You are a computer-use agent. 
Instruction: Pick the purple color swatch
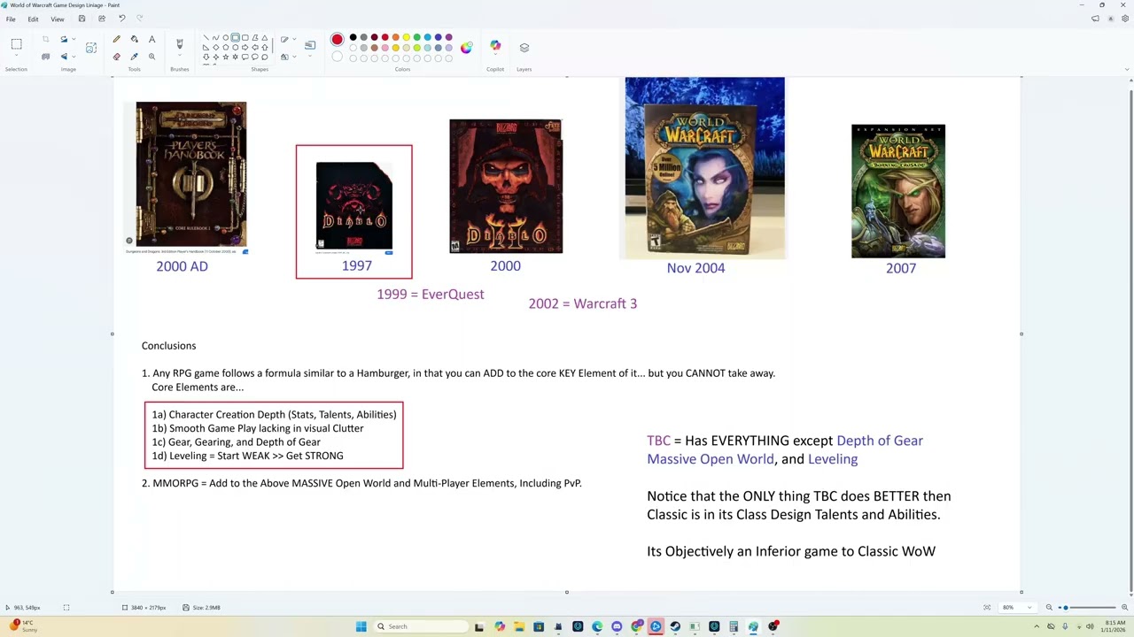(448, 37)
